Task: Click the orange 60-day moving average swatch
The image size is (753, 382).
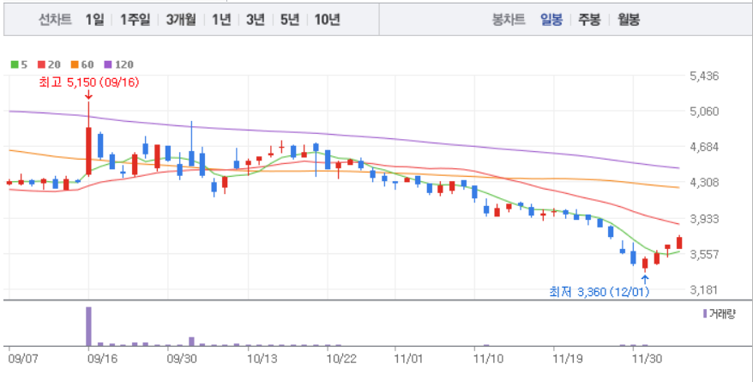Action: click(x=75, y=64)
